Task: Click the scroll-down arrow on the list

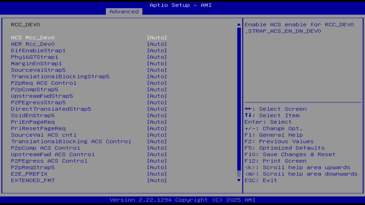Action: [238, 180]
